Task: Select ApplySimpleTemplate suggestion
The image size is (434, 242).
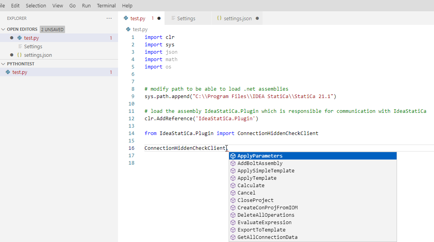Action: click(x=313, y=171)
